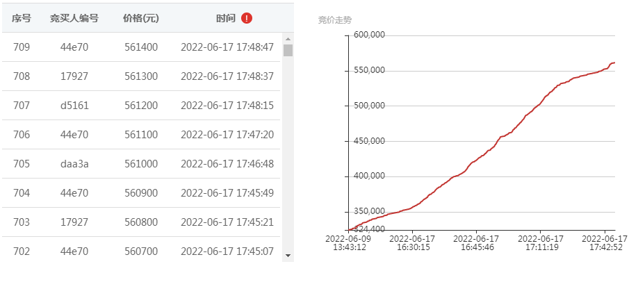
Task: Click the 竞价走势 chart title
Action: 334,20
